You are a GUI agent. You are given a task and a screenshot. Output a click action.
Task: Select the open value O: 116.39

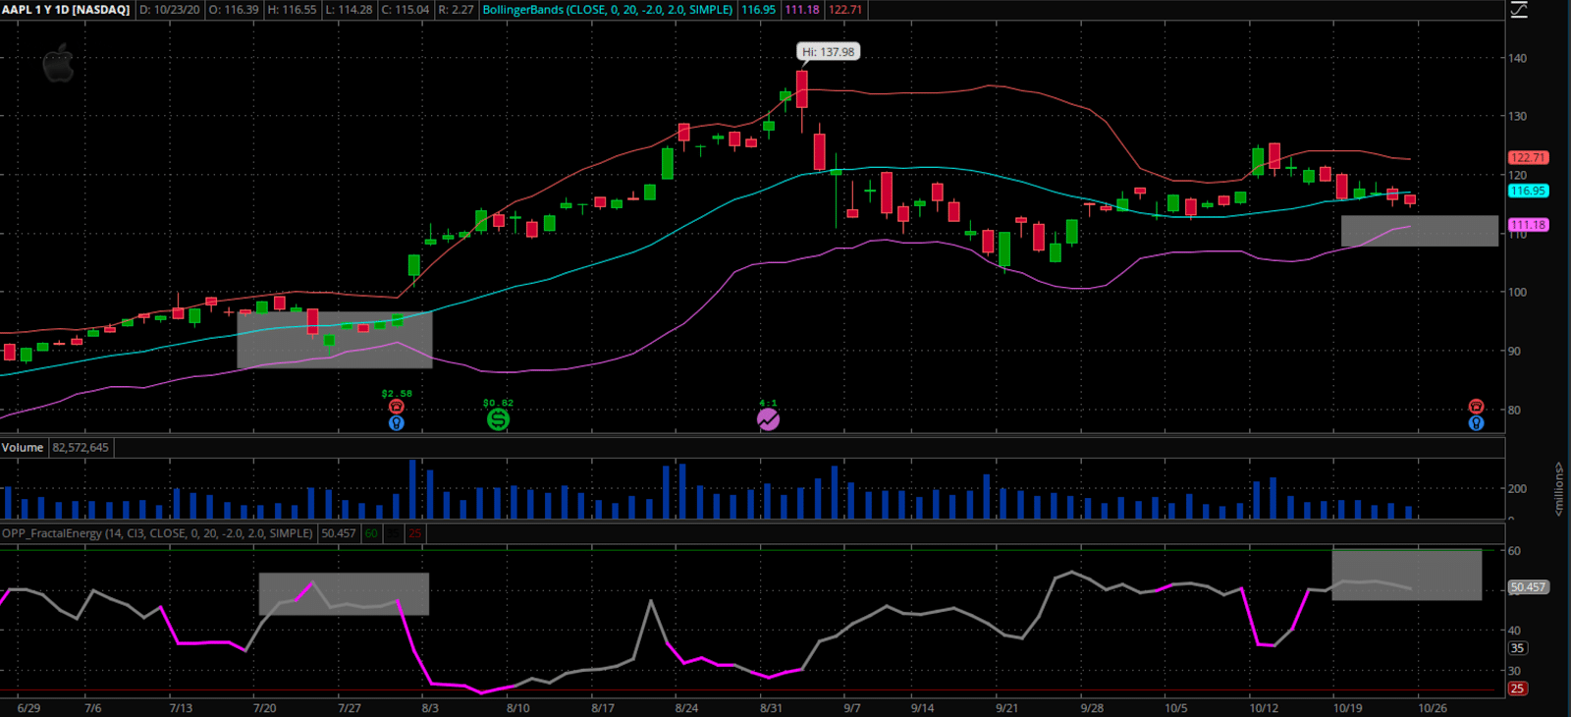coord(234,10)
